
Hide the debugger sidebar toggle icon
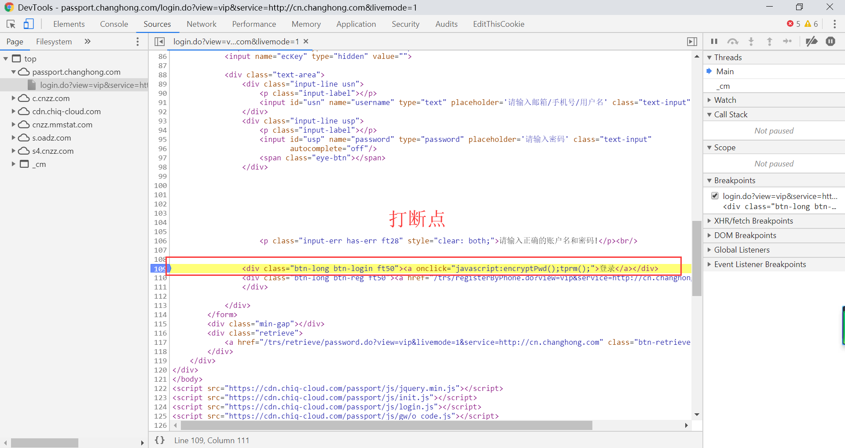coord(692,42)
